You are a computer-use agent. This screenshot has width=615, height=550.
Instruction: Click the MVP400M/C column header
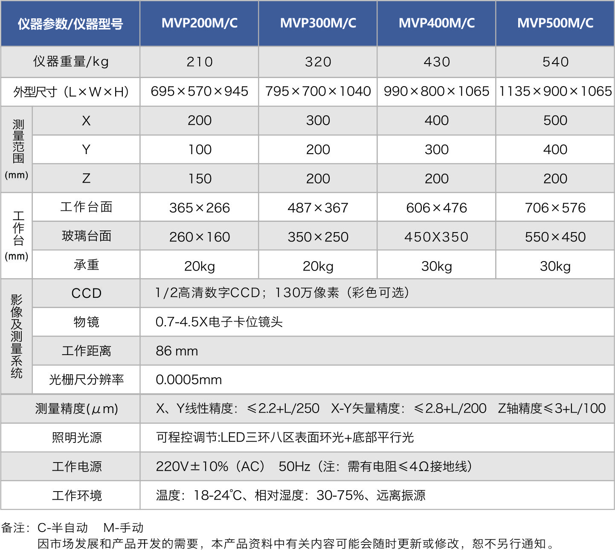tap(436, 23)
